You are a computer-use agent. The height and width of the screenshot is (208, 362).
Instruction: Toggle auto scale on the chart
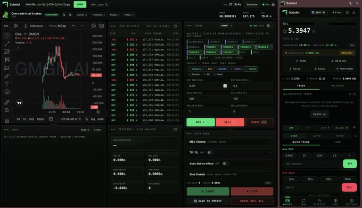(101, 119)
